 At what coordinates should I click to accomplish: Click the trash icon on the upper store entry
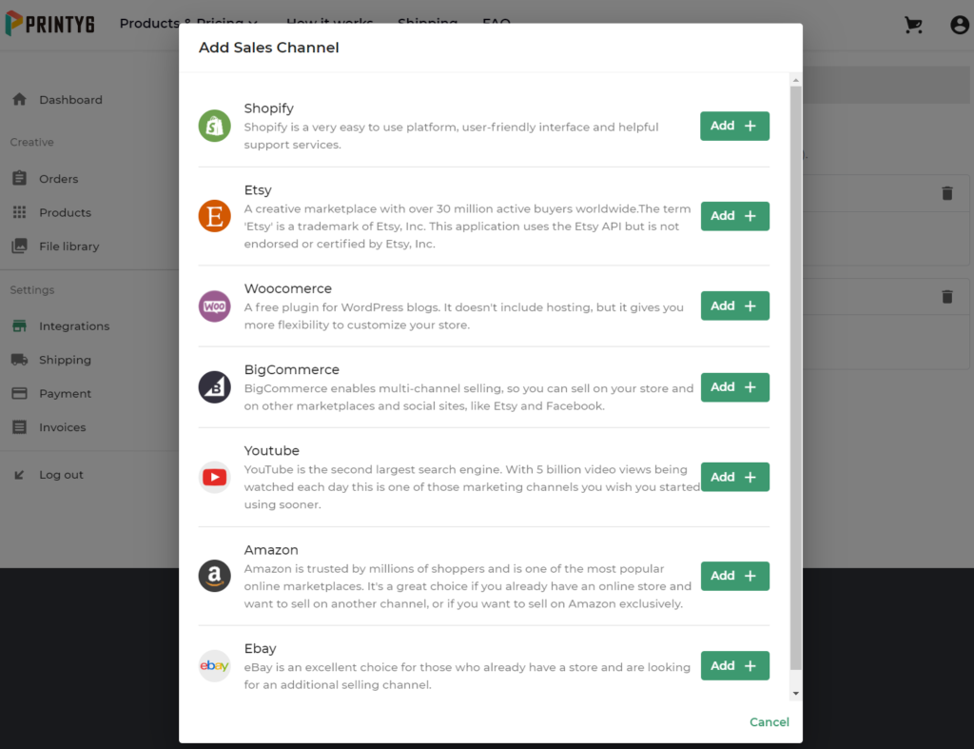click(947, 193)
